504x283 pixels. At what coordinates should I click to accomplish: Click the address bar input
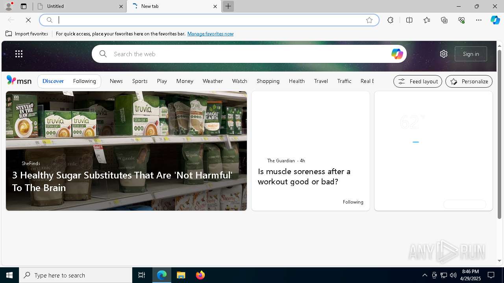tap(209, 20)
